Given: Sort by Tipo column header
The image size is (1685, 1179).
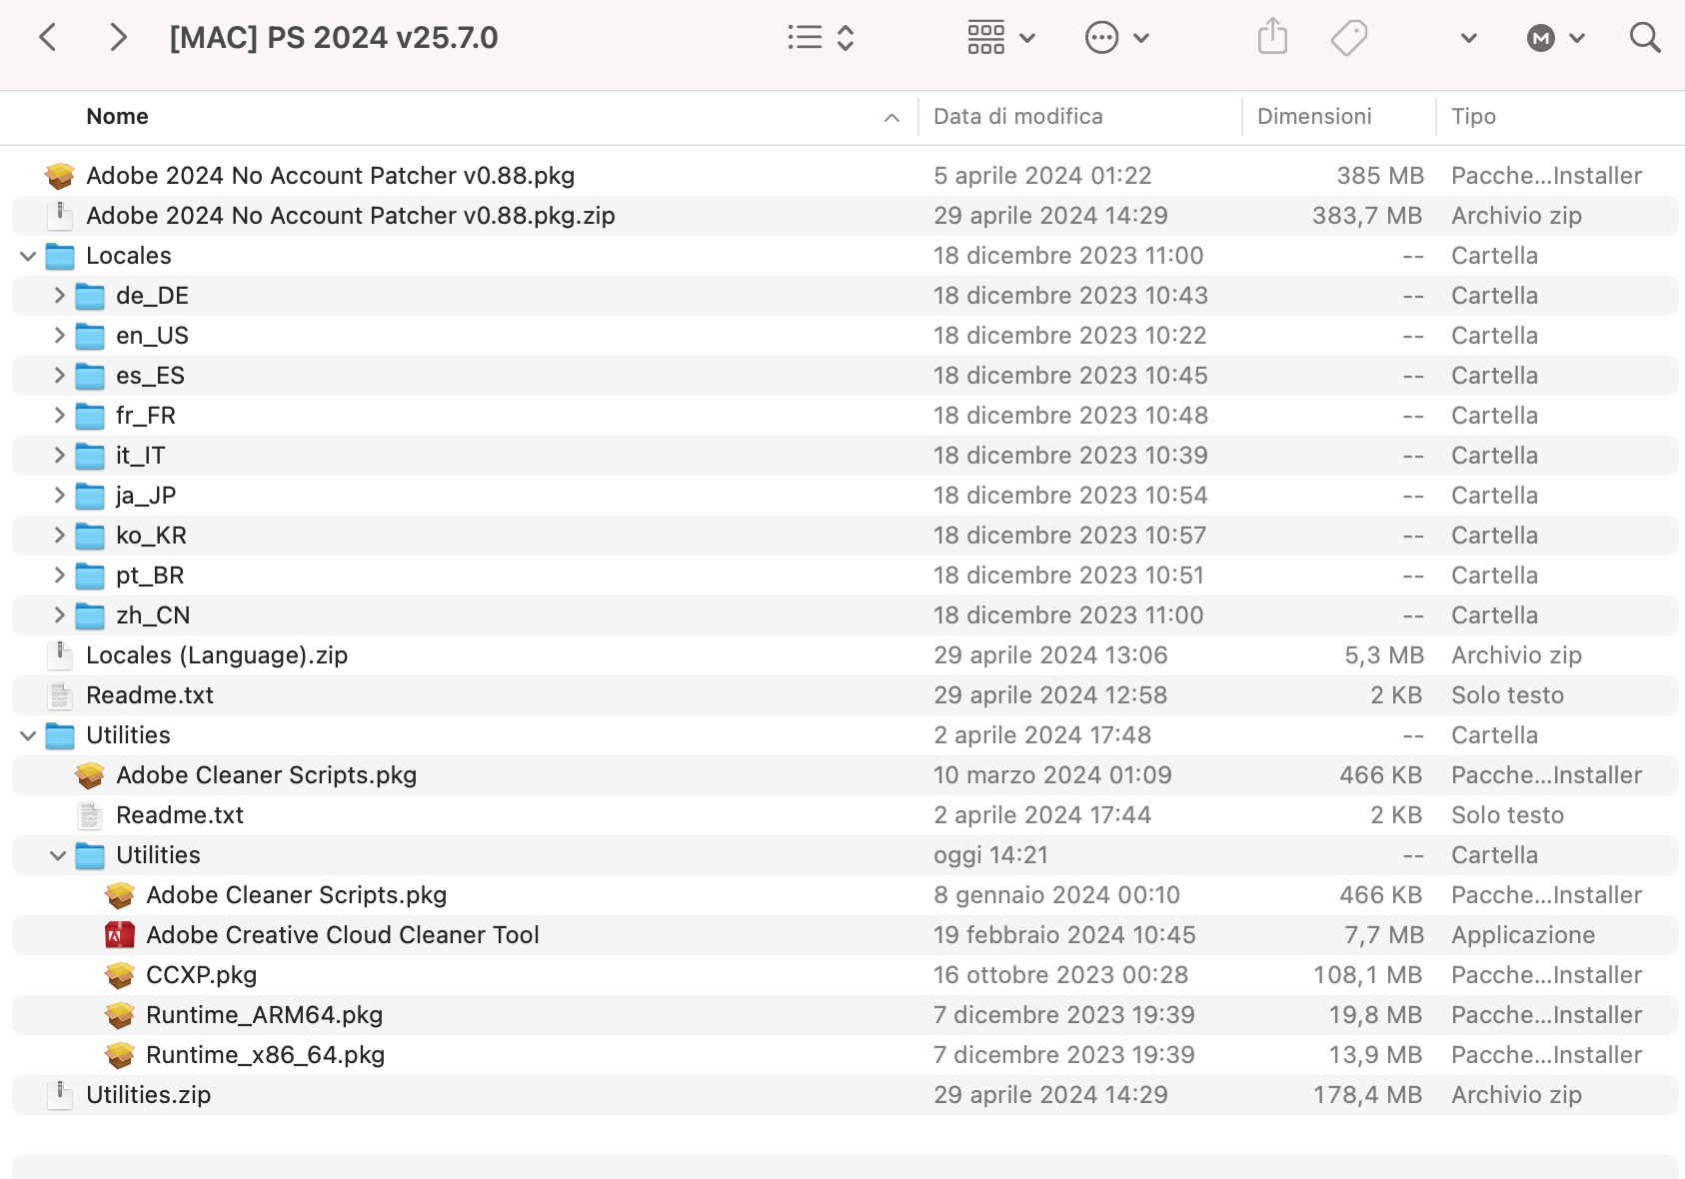Looking at the screenshot, I should pos(1473,116).
